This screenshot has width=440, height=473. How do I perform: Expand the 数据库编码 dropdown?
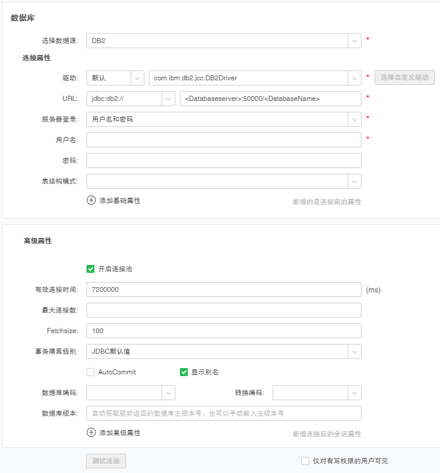[168, 393]
